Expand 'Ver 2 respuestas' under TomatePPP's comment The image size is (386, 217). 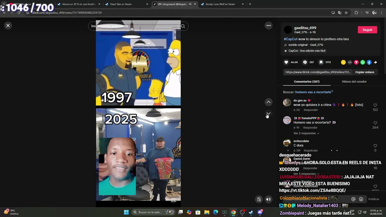pyautogui.click(x=306, y=133)
